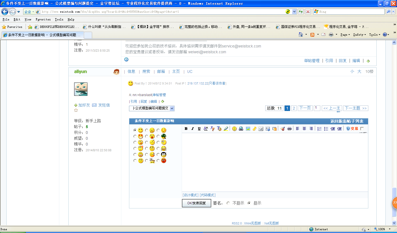Click the insert image icon
This screenshot has height=233, width=397.
(248, 129)
